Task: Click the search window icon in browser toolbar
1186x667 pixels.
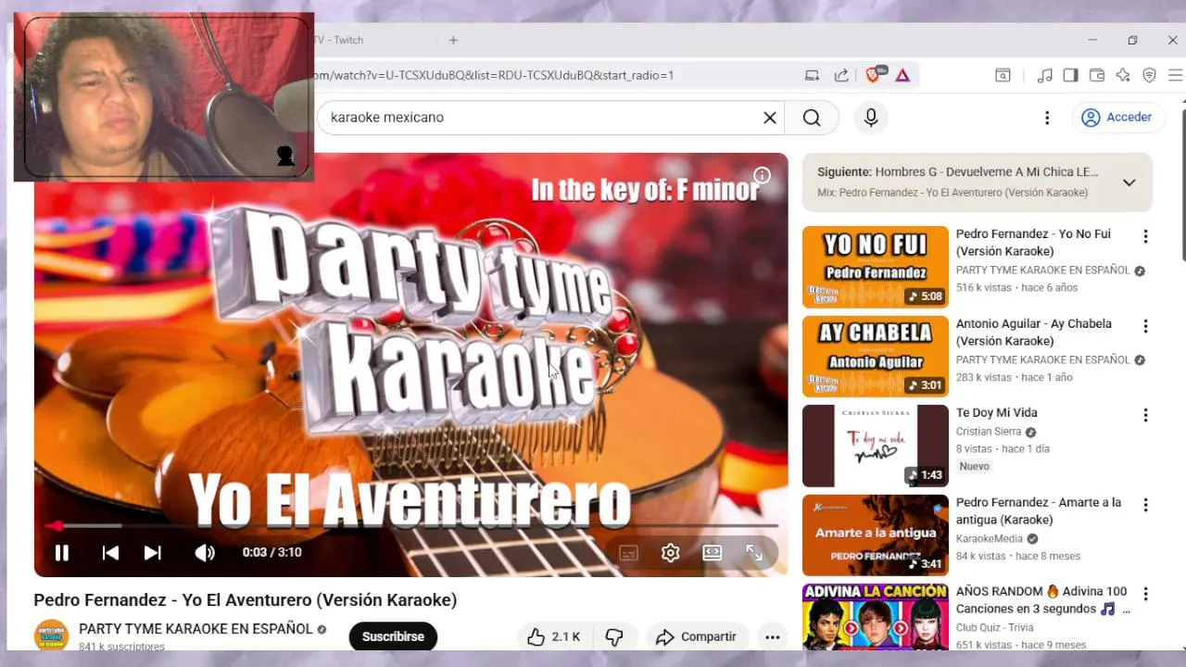Action: [x=1003, y=75]
